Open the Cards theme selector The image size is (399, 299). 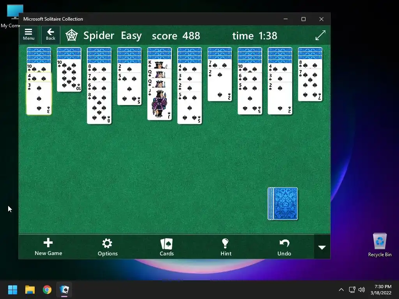[x=167, y=247]
